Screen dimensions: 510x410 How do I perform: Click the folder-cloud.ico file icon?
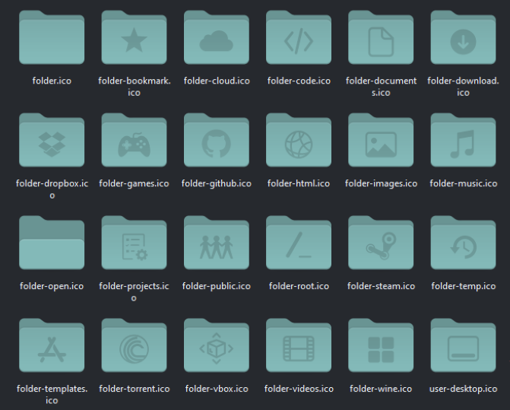(x=217, y=40)
